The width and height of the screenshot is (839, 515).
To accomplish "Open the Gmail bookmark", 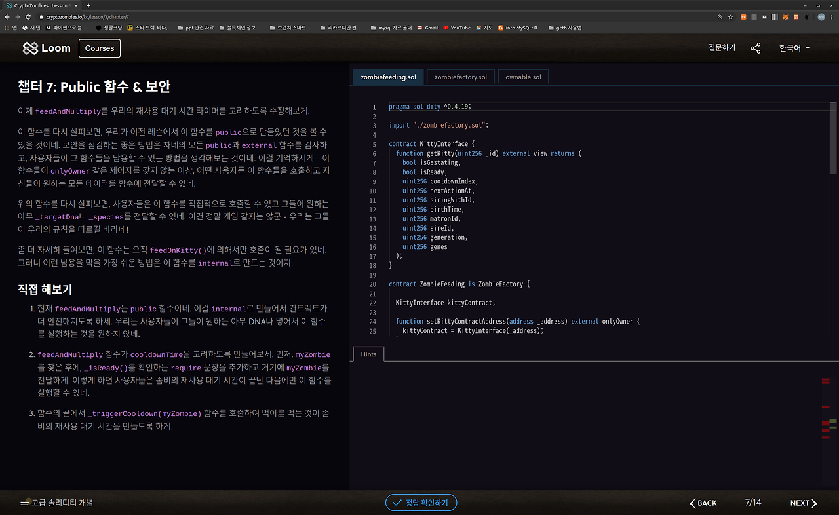I will pos(427,28).
